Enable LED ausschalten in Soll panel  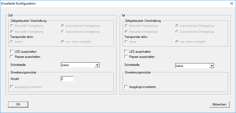pyautogui.click(x=12, y=51)
